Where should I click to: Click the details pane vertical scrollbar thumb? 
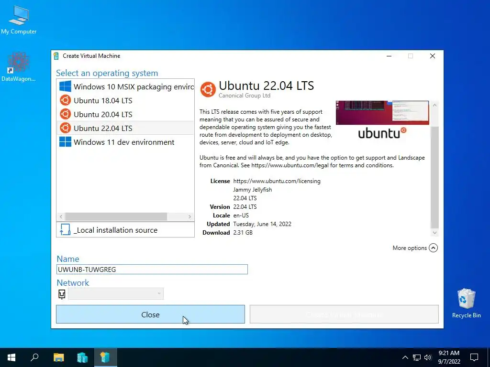coord(434,177)
